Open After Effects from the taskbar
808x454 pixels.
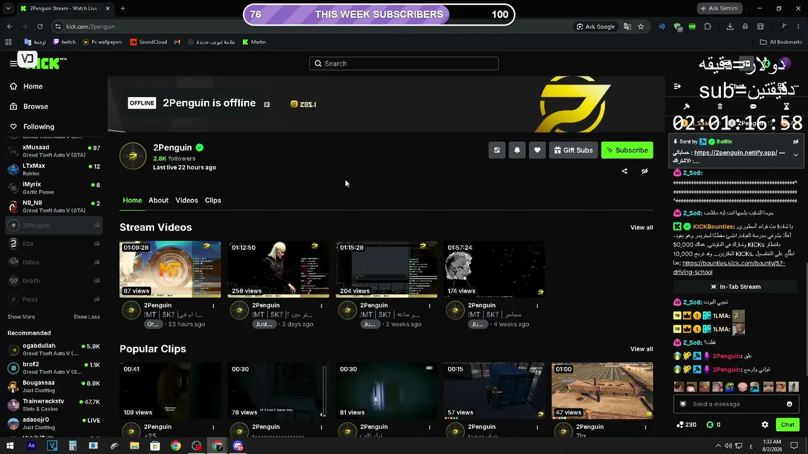(32, 446)
